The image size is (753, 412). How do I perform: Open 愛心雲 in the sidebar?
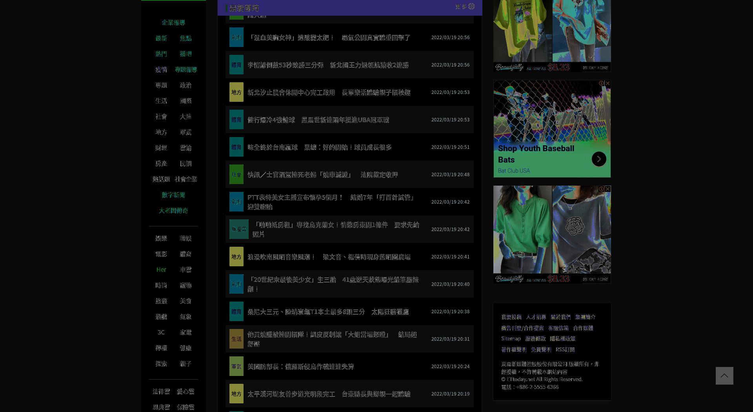(186, 391)
